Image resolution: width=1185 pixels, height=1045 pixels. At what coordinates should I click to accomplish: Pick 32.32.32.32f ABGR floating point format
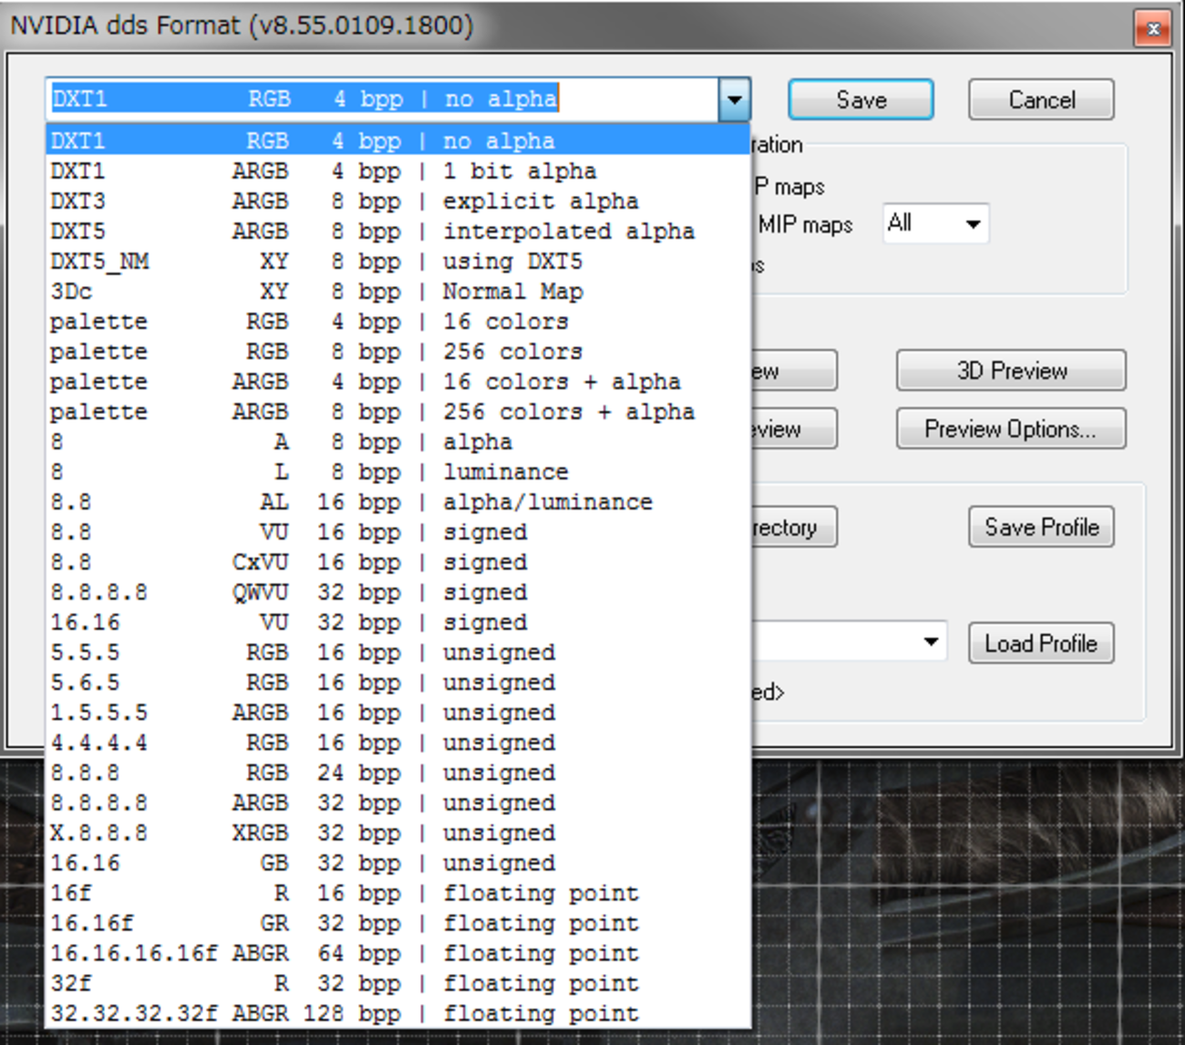(365, 1014)
